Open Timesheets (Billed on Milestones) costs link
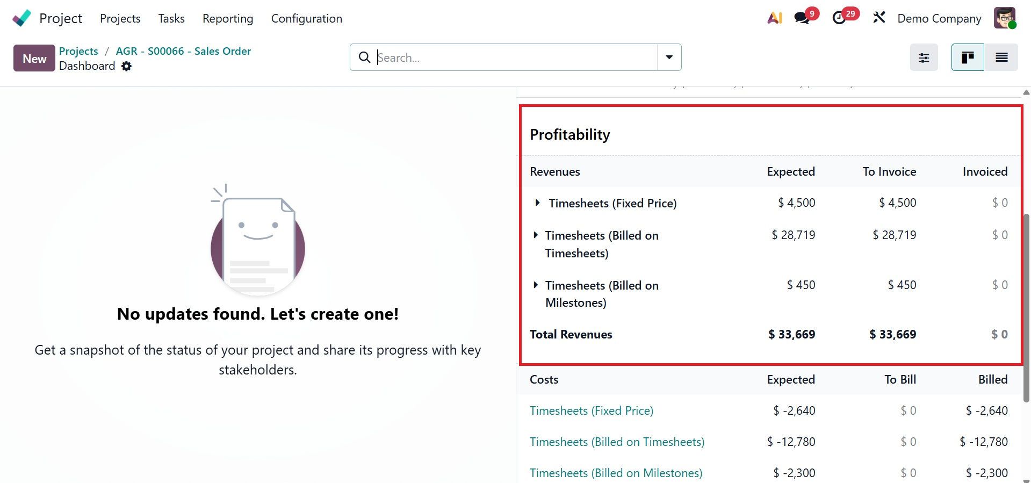 [x=616, y=473]
